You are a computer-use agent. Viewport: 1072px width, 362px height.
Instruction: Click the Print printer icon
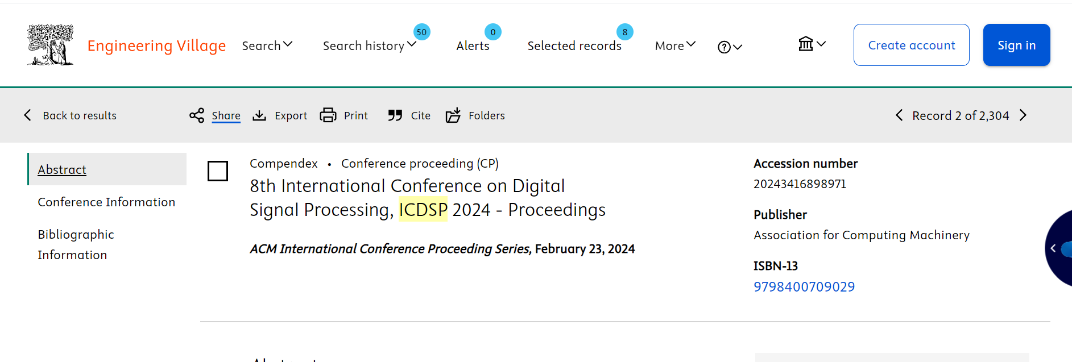tap(328, 115)
